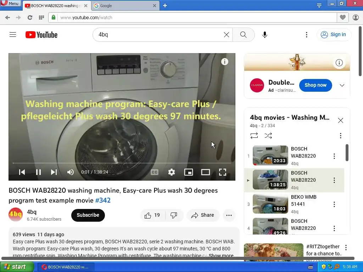Open the Opera tab menu icon
The image size is (363, 272).
(x=319, y=5)
